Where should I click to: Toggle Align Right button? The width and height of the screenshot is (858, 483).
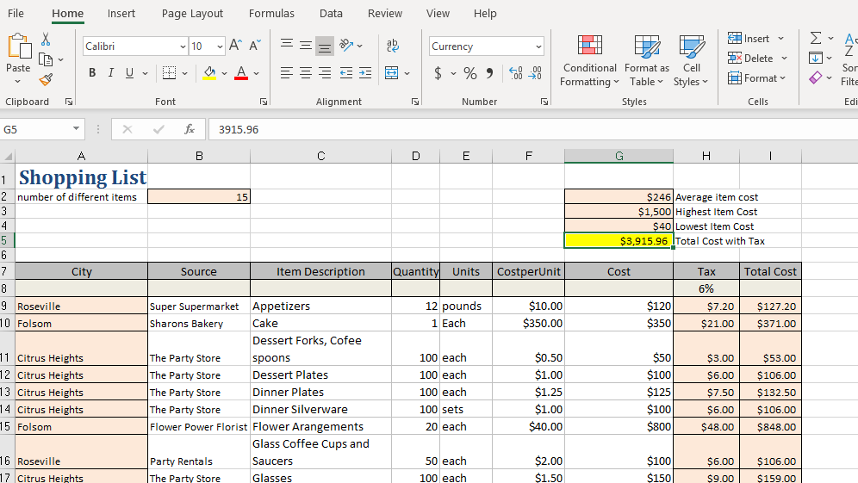(x=325, y=73)
